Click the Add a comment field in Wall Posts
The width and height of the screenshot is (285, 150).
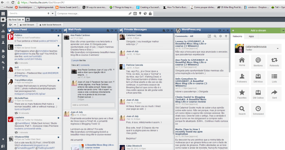[x=93, y=105]
